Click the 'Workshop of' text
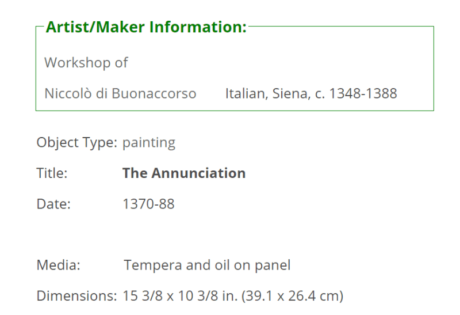The height and width of the screenshot is (315, 460). 86,63
